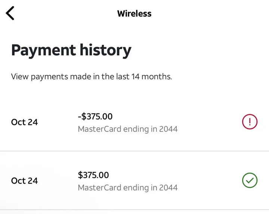Image resolution: width=269 pixels, height=214 pixels.
Task: Tap the Wireless header title
Action: point(134,13)
